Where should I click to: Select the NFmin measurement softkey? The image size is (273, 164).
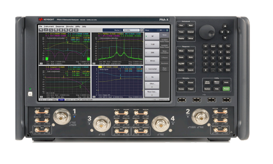coord(152,61)
